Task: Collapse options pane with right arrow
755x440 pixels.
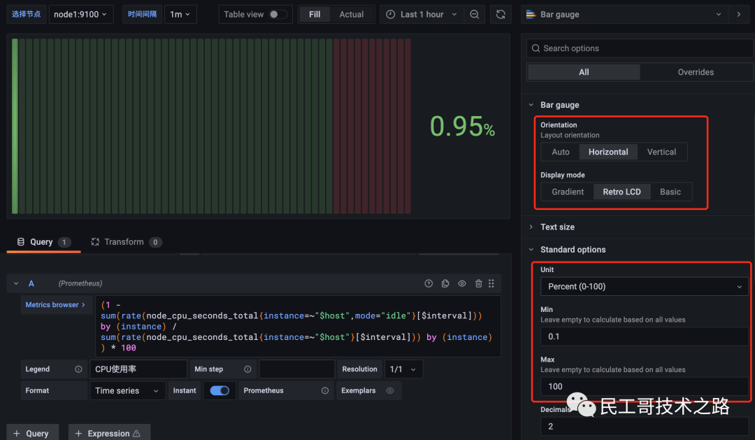Action: [x=739, y=15]
